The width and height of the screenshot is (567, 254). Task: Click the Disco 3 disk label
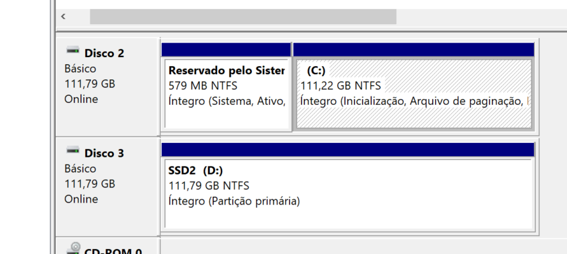click(x=104, y=153)
